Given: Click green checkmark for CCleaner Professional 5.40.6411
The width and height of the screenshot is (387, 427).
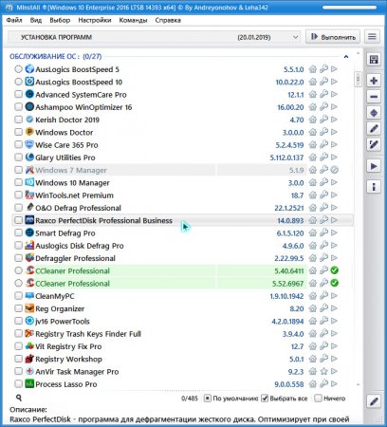Looking at the screenshot, I should (x=335, y=270).
